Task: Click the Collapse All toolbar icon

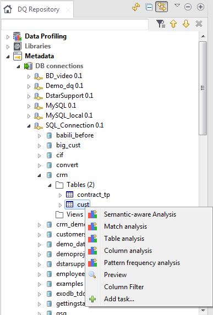Action: [x=149, y=7]
